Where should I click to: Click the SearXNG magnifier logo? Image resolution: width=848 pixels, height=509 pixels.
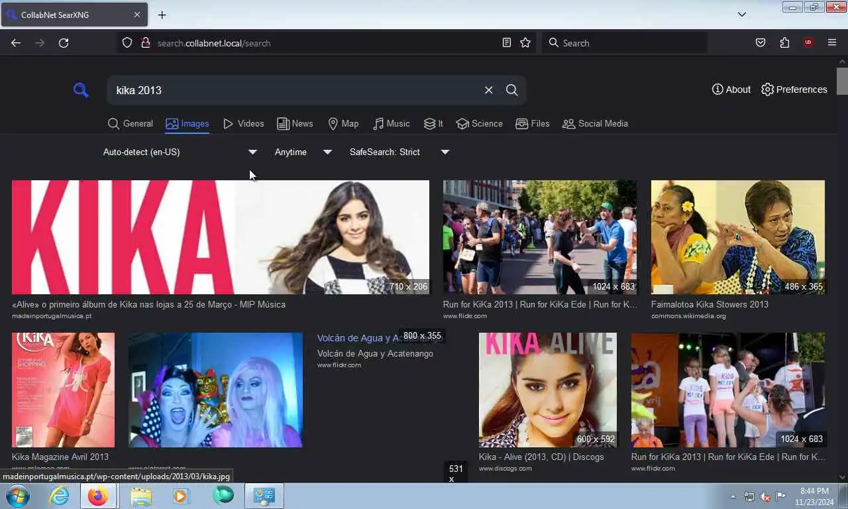coord(81,90)
